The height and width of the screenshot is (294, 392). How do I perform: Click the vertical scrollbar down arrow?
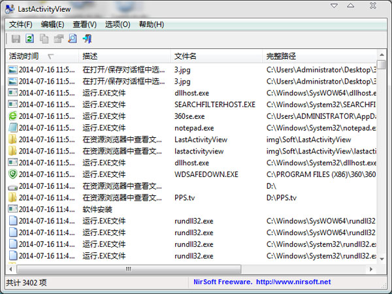[x=382, y=259]
